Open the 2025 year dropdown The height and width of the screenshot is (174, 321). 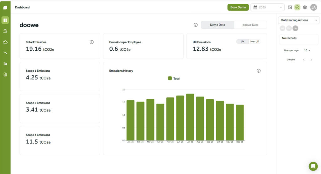tap(267, 7)
